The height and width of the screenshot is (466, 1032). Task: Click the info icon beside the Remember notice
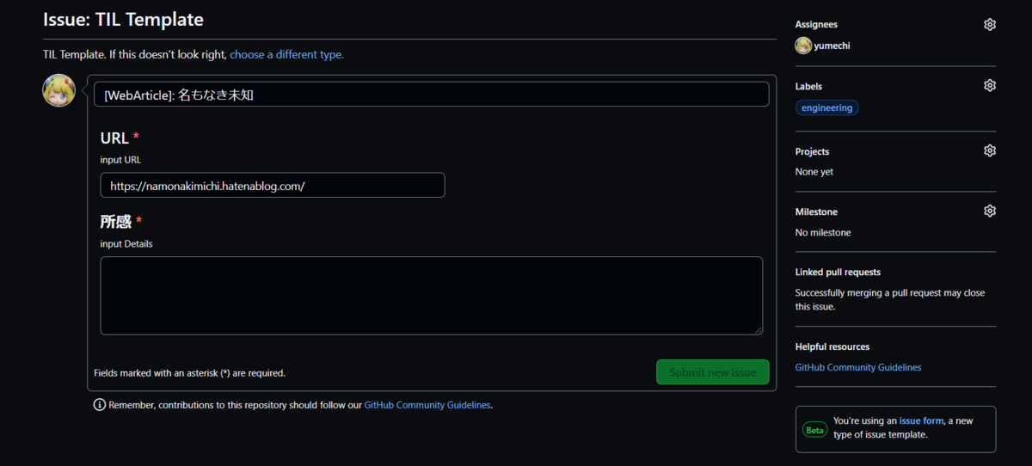[100, 405]
